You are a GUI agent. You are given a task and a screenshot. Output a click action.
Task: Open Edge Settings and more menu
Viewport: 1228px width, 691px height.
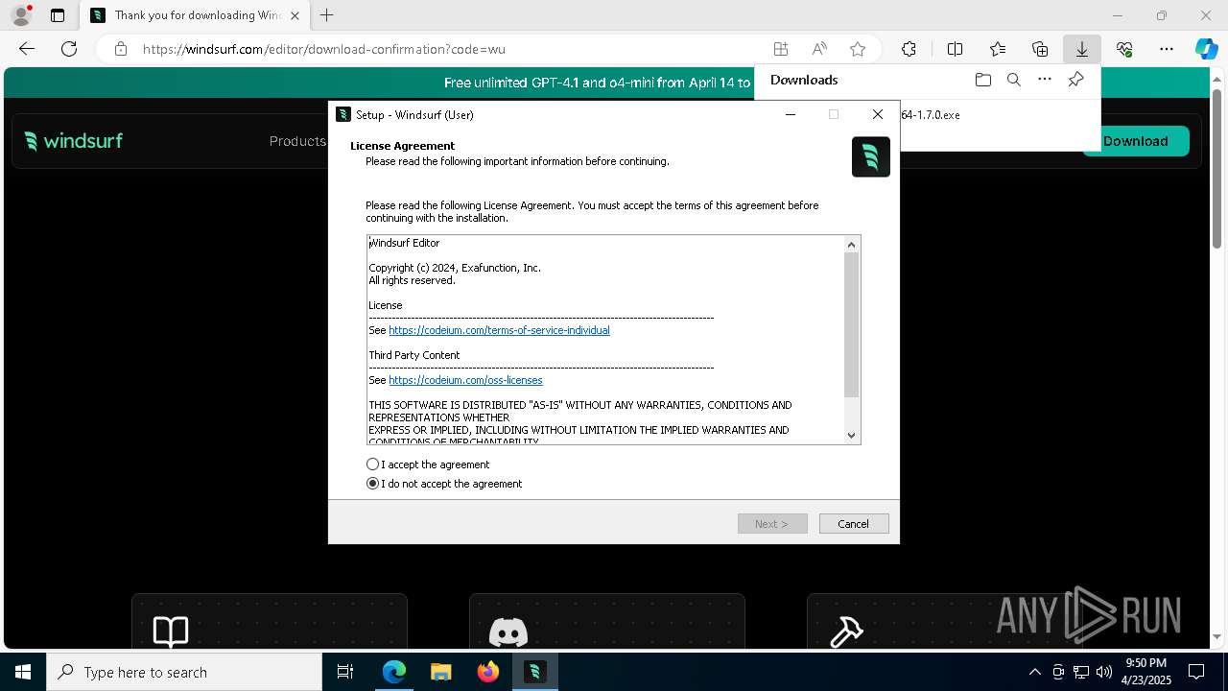1167,49
